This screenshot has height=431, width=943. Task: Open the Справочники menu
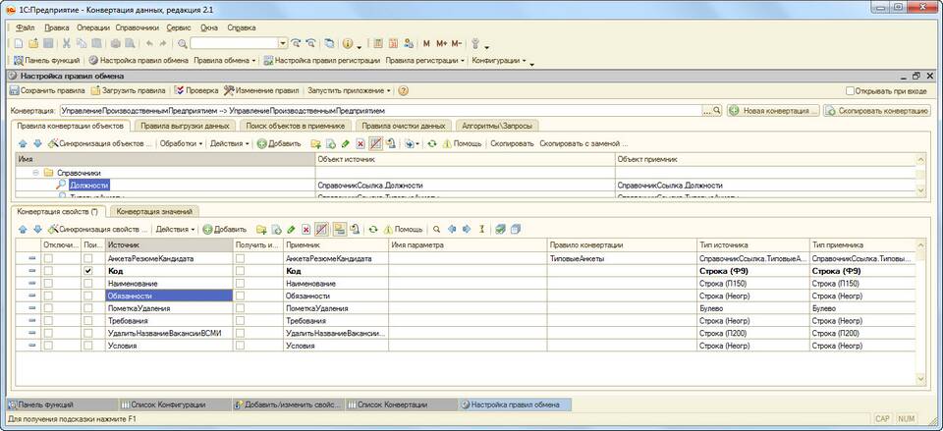click(x=137, y=27)
